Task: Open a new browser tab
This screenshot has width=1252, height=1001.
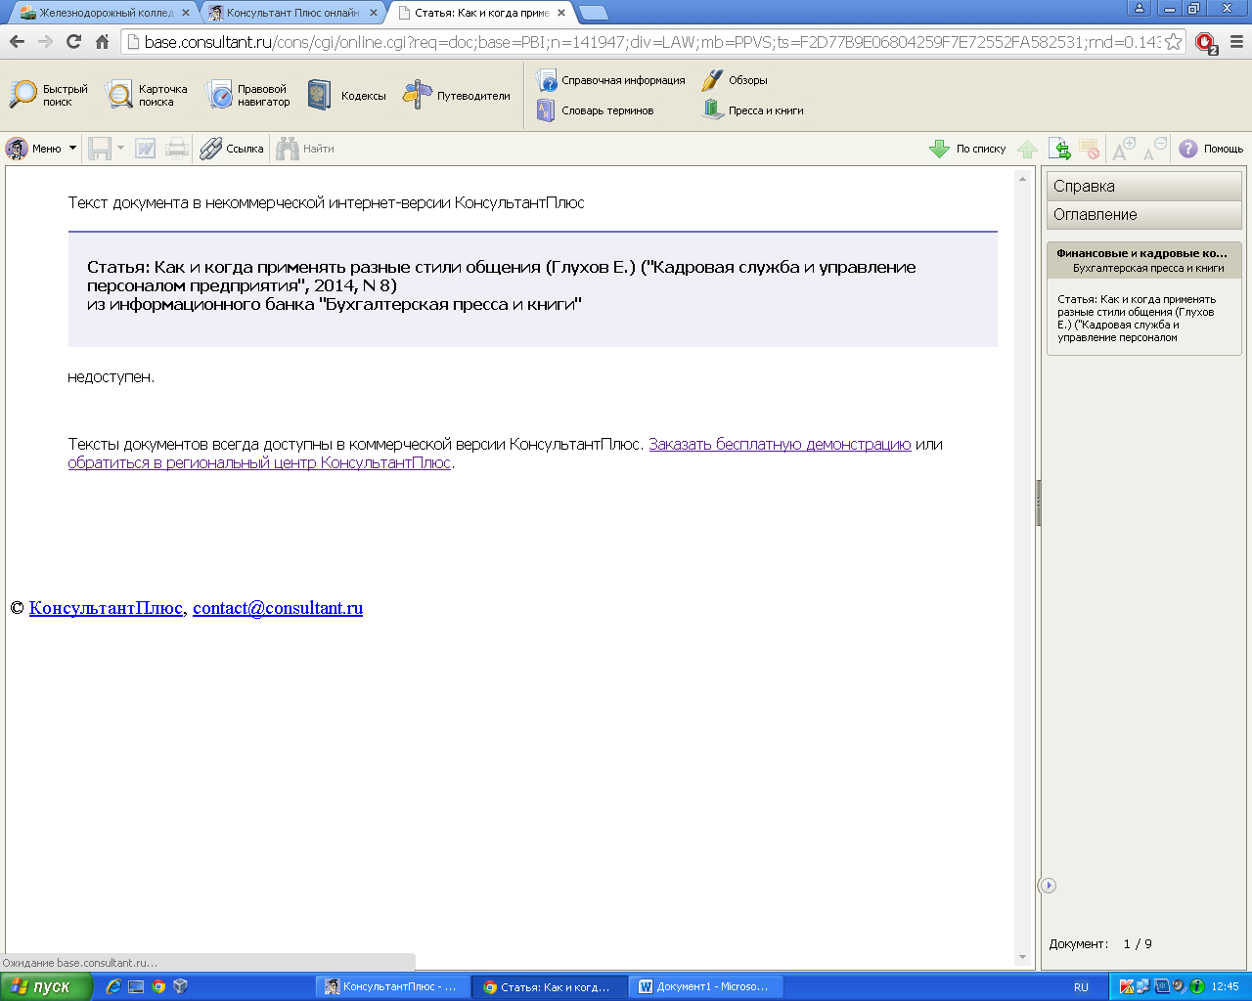Action: tap(593, 13)
